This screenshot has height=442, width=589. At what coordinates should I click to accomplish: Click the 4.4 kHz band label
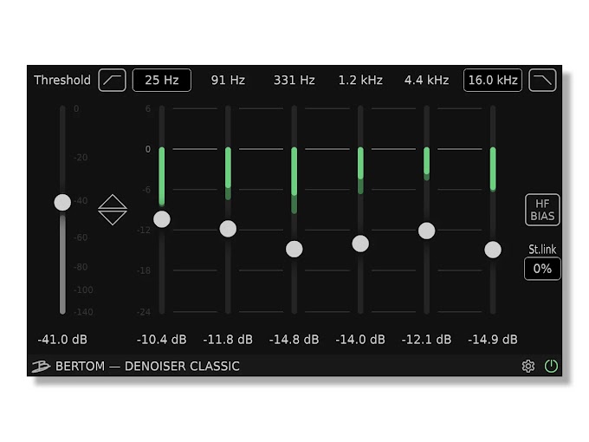tap(427, 80)
